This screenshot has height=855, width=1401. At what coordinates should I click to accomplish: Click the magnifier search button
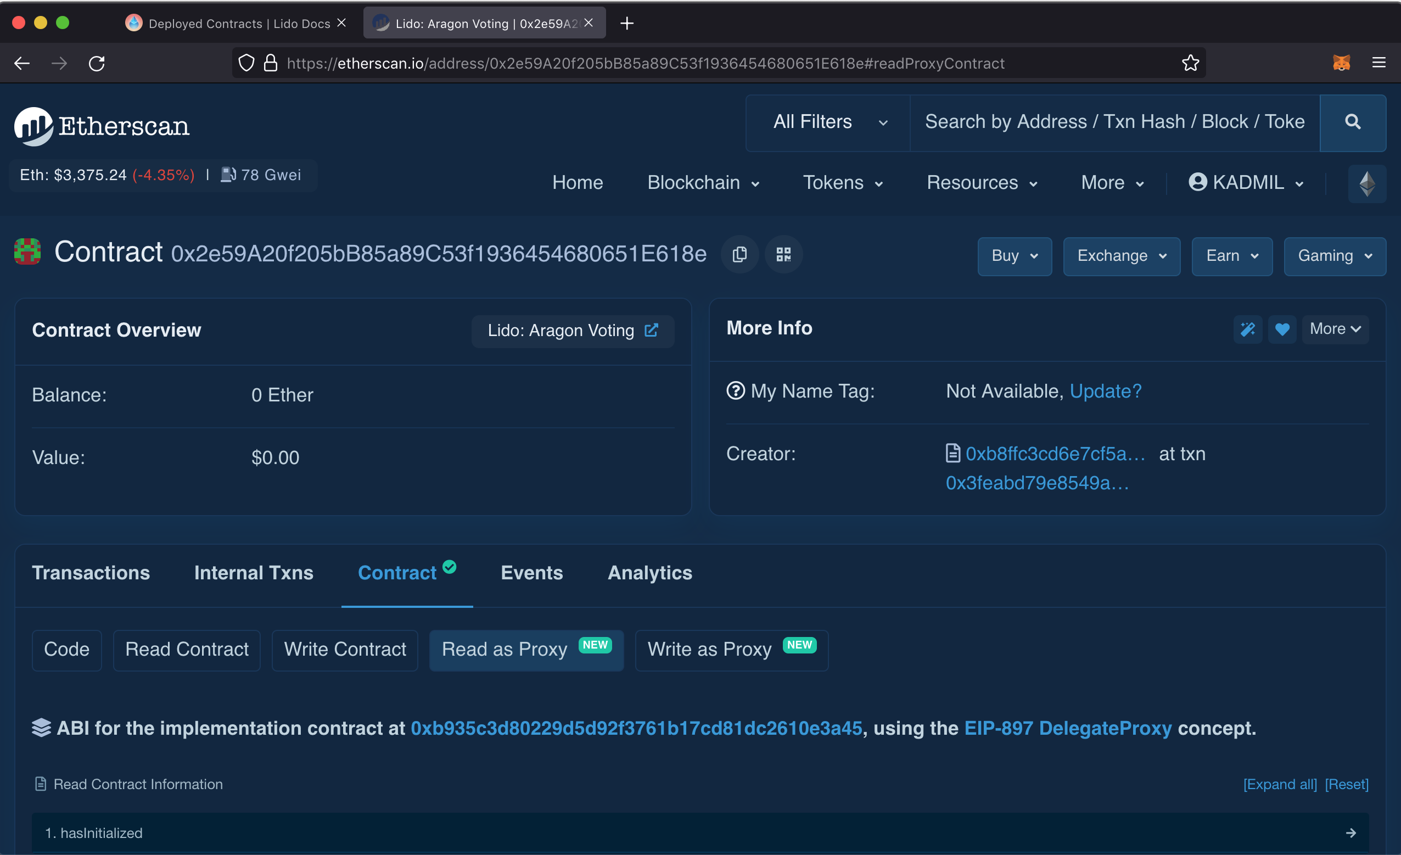[x=1352, y=122]
